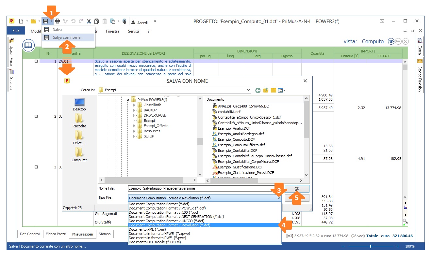The width and height of the screenshot is (432, 258).
Task: Click the zoom slider in the status bar
Action: click(371, 246)
